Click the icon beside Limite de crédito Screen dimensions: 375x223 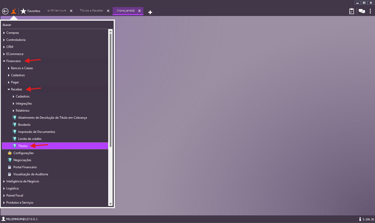(x=14, y=139)
